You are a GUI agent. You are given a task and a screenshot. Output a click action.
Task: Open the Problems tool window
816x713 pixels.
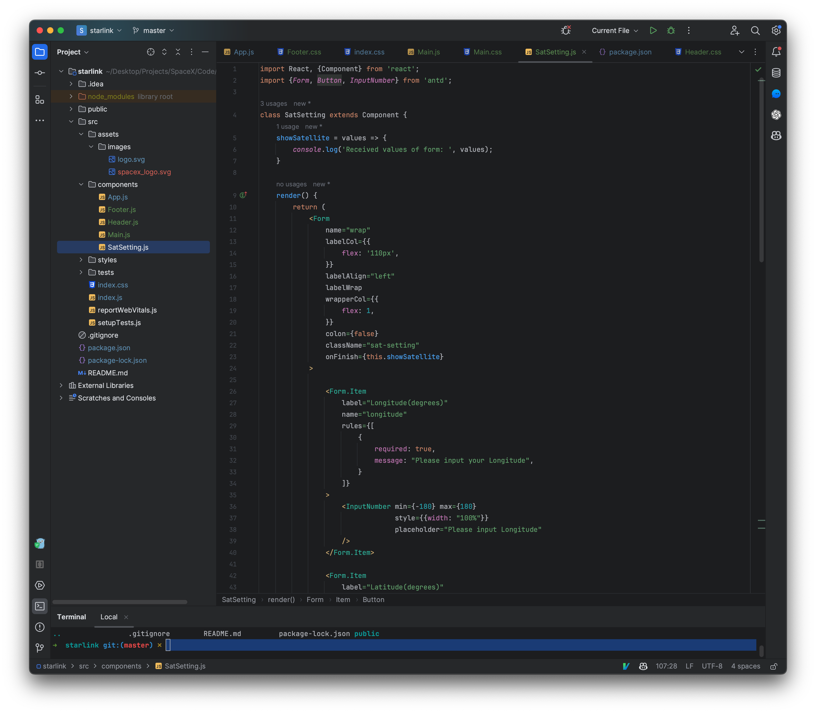(x=40, y=627)
